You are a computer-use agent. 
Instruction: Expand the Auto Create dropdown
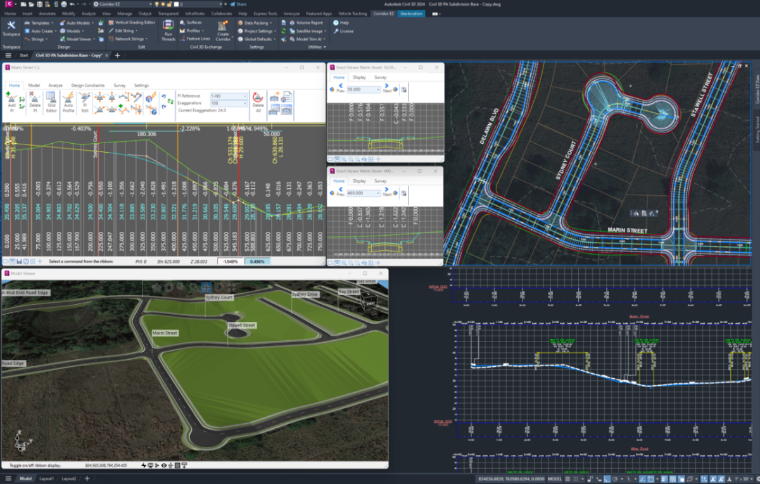coord(41,30)
